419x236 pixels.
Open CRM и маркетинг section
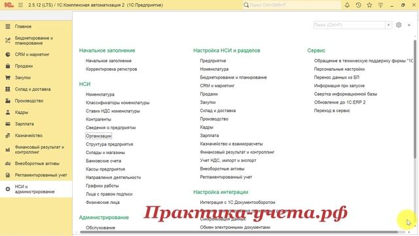tap(32, 54)
